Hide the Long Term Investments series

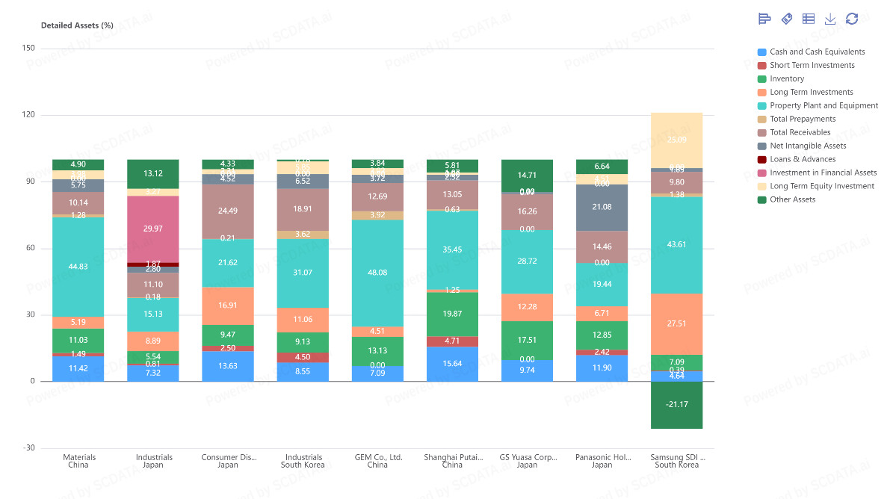[x=811, y=93]
